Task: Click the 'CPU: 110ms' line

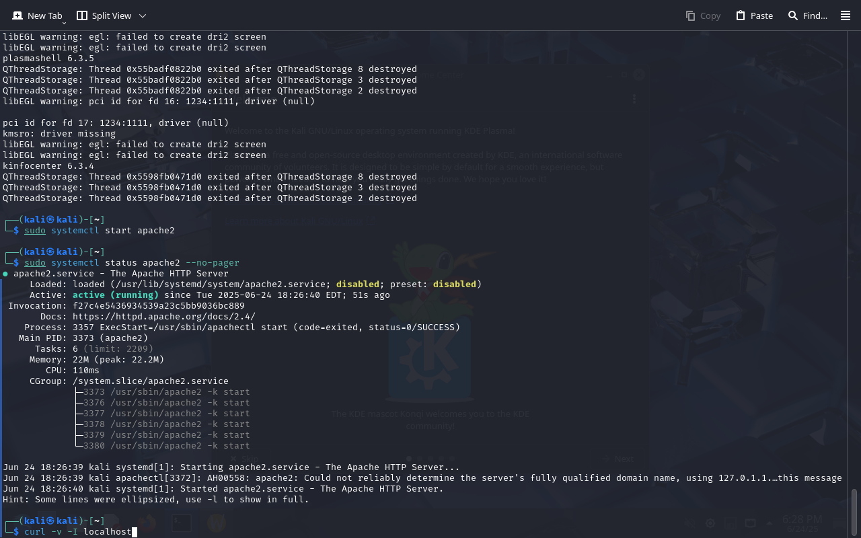Action: tap(73, 371)
